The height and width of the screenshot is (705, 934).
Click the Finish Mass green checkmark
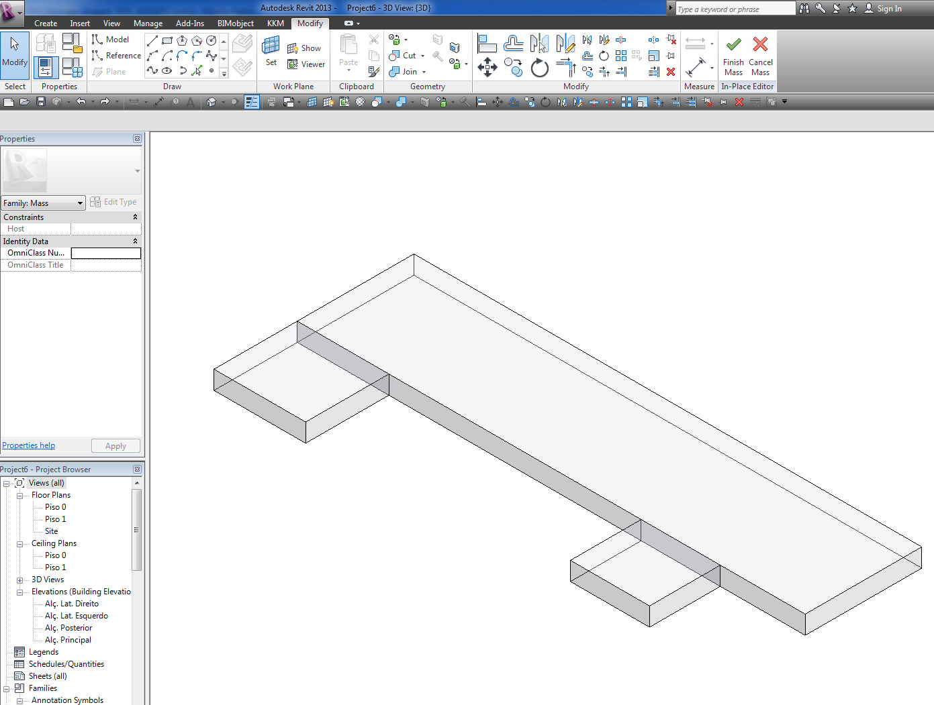coord(733,45)
